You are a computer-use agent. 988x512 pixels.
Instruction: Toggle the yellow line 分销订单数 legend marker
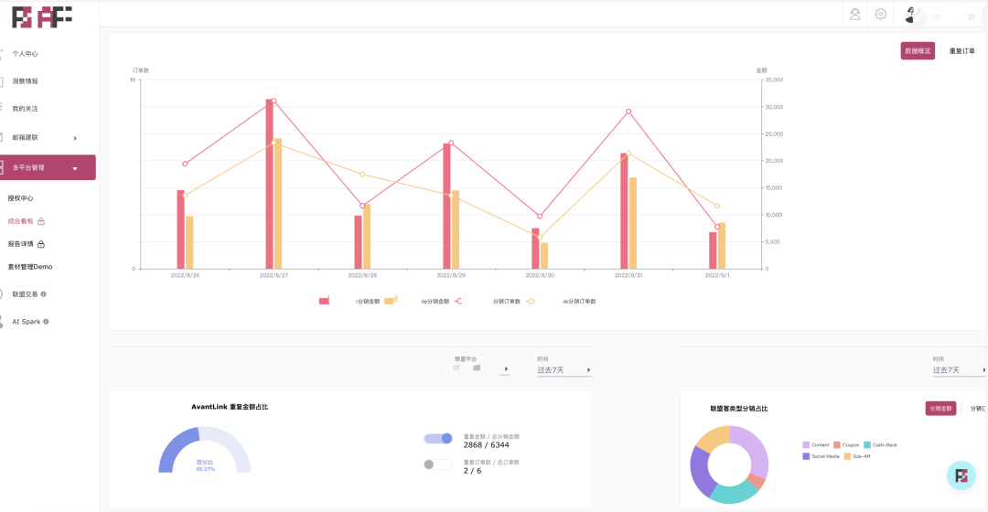(531, 301)
